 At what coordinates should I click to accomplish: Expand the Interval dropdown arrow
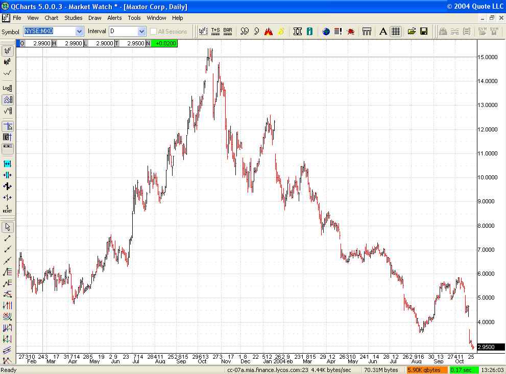(x=141, y=31)
